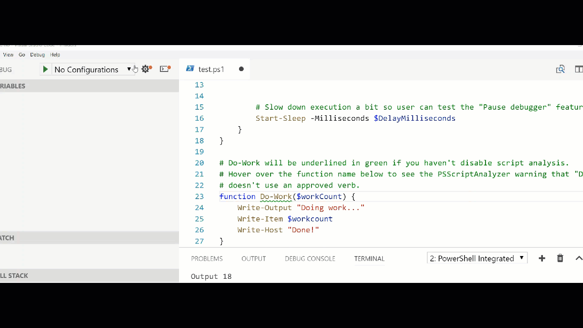The image size is (583, 328).
Task: Open the Debug Console icon in debug toolbar
Action: 165,69
